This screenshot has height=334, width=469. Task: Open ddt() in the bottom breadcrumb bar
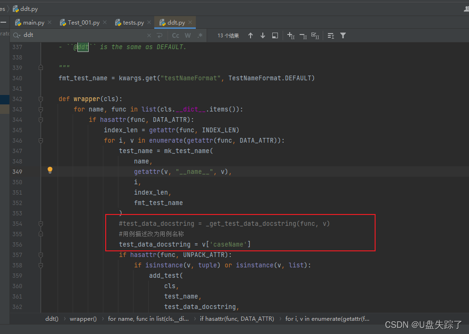click(x=51, y=318)
